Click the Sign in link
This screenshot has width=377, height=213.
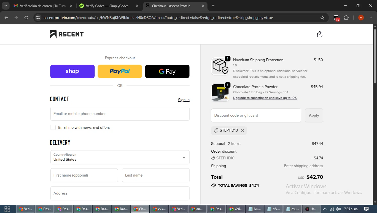tap(184, 100)
